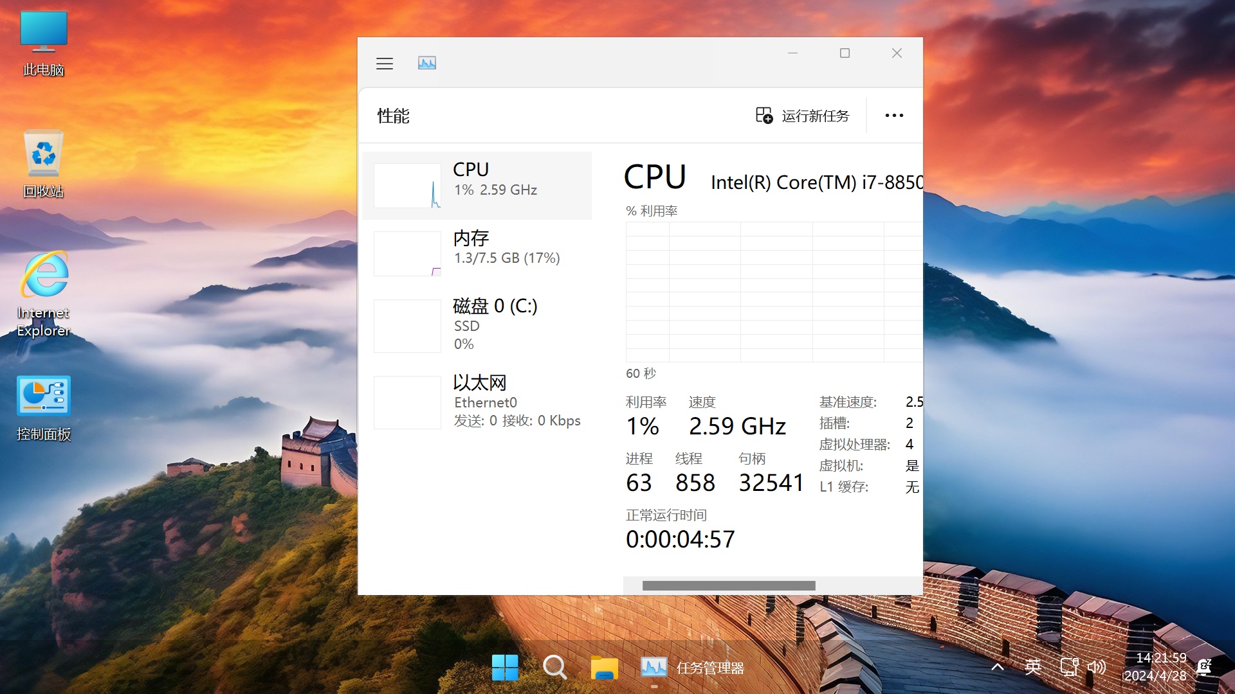Open Task Manager from taskbar icon
The width and height of the screenshot is (1235, 694).
[655, 667]
